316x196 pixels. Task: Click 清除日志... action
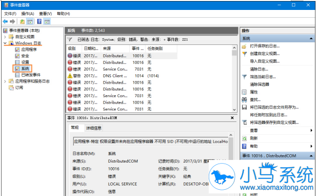pos(259,69)
